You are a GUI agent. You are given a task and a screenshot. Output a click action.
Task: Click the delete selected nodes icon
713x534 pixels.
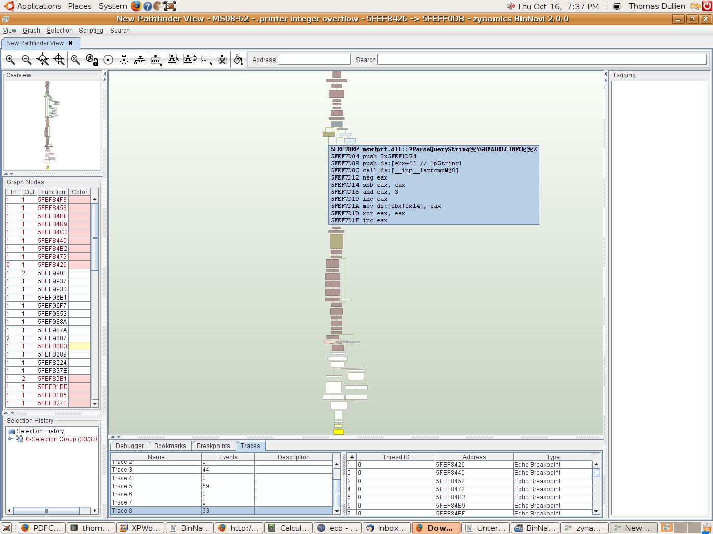click(222, 60)
